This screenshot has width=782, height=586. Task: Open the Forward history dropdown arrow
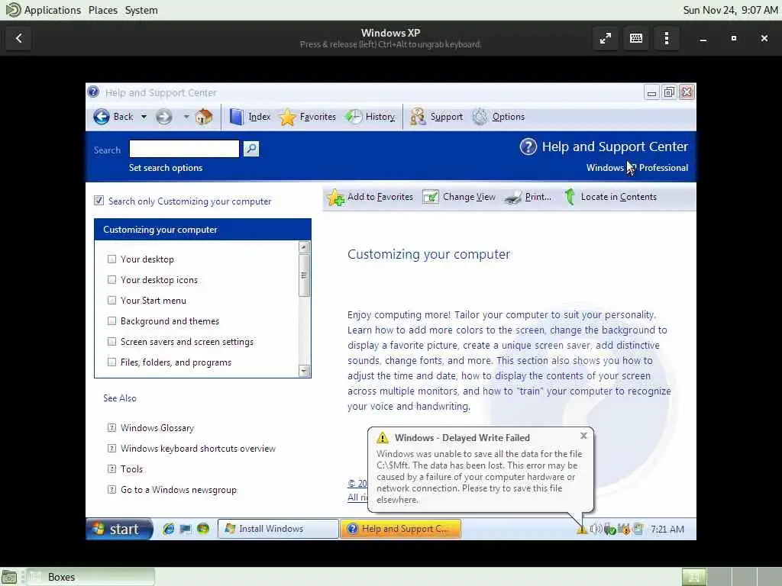tap(186, 117)
